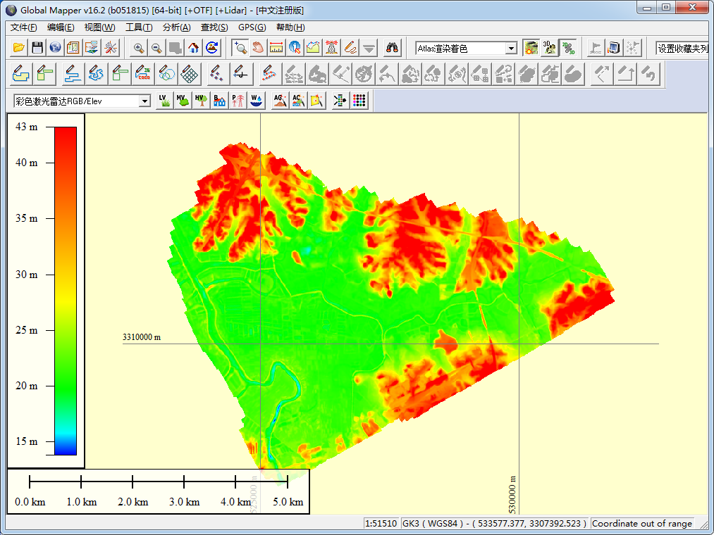Click the 43 m legend label
The width and height of the screenshot is (714, 535).
point(26,127)
